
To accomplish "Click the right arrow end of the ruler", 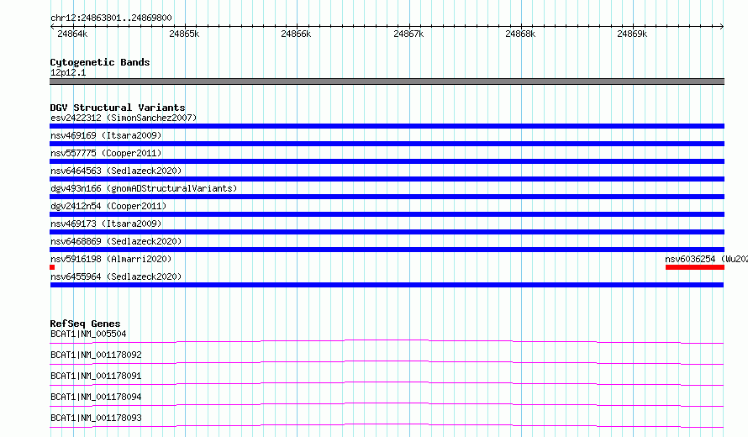I will click(722, 26).
